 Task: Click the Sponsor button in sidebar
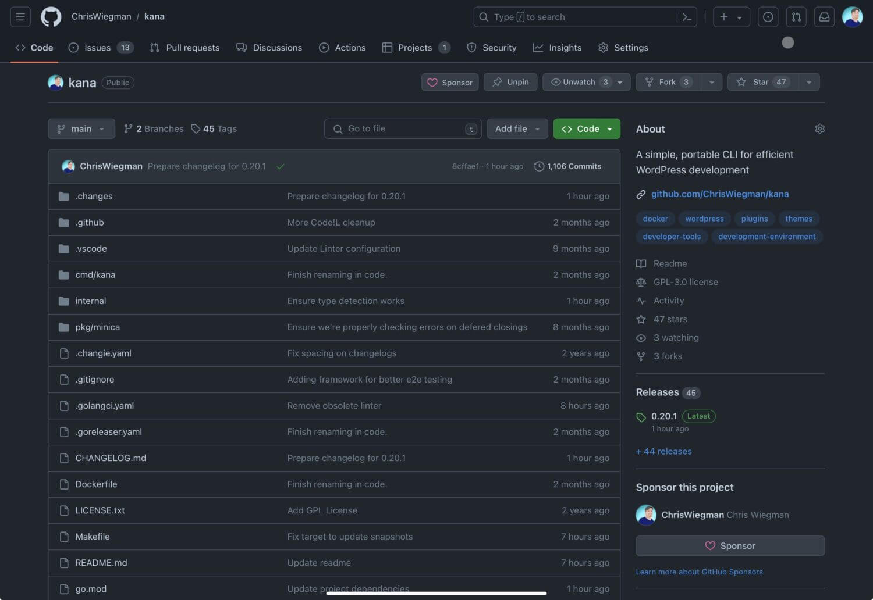click(x=730, y=545)
